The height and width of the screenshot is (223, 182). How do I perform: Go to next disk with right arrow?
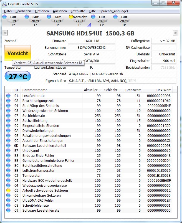tap(175, 33)
